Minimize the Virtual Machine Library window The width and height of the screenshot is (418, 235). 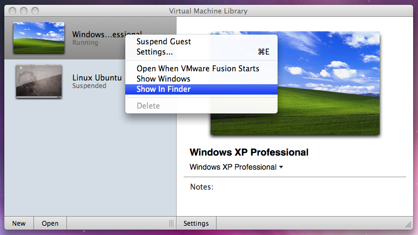(x=24, y=11)
